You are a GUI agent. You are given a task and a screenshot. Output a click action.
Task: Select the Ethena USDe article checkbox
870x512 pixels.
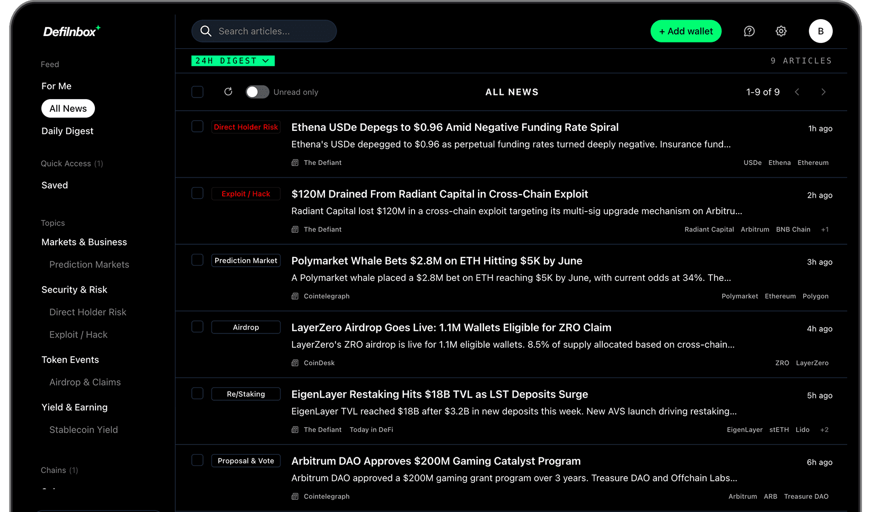(197, 126)
